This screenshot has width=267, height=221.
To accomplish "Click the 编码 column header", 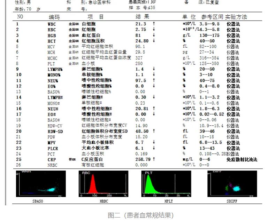I will 54,17.
